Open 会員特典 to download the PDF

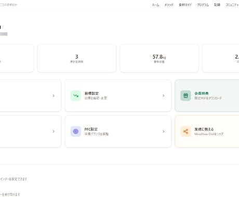pyautogui.click(x=207, y=95)
